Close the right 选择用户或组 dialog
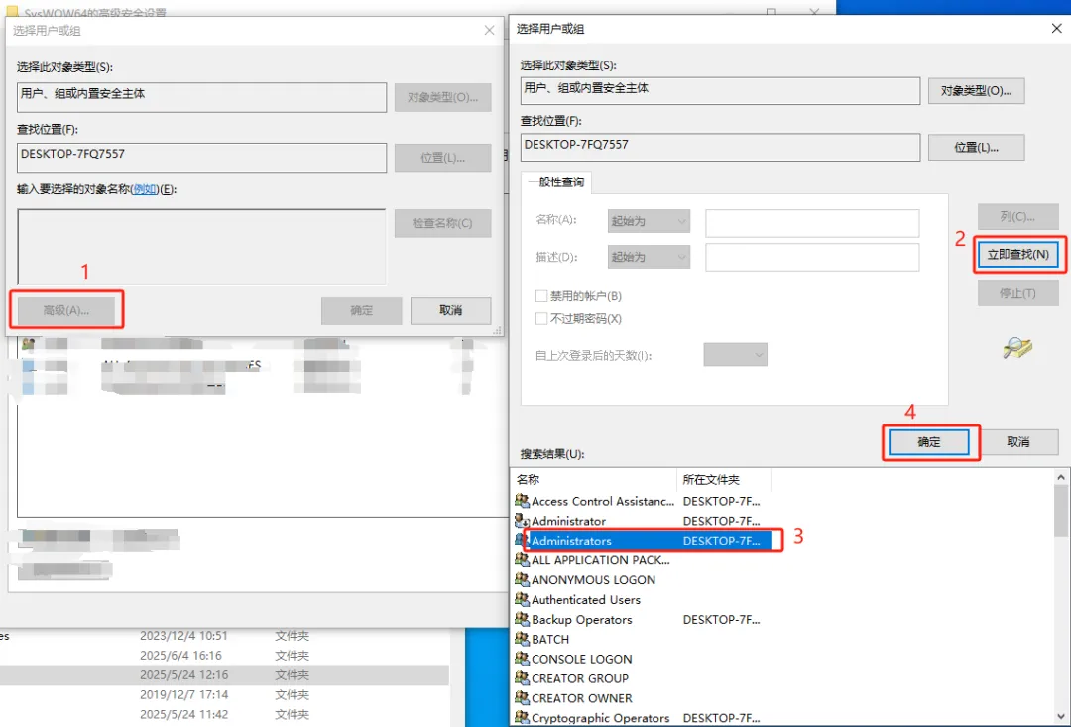The width and height of the screenshot is (1071, 727). click(x=1056, y=29)
